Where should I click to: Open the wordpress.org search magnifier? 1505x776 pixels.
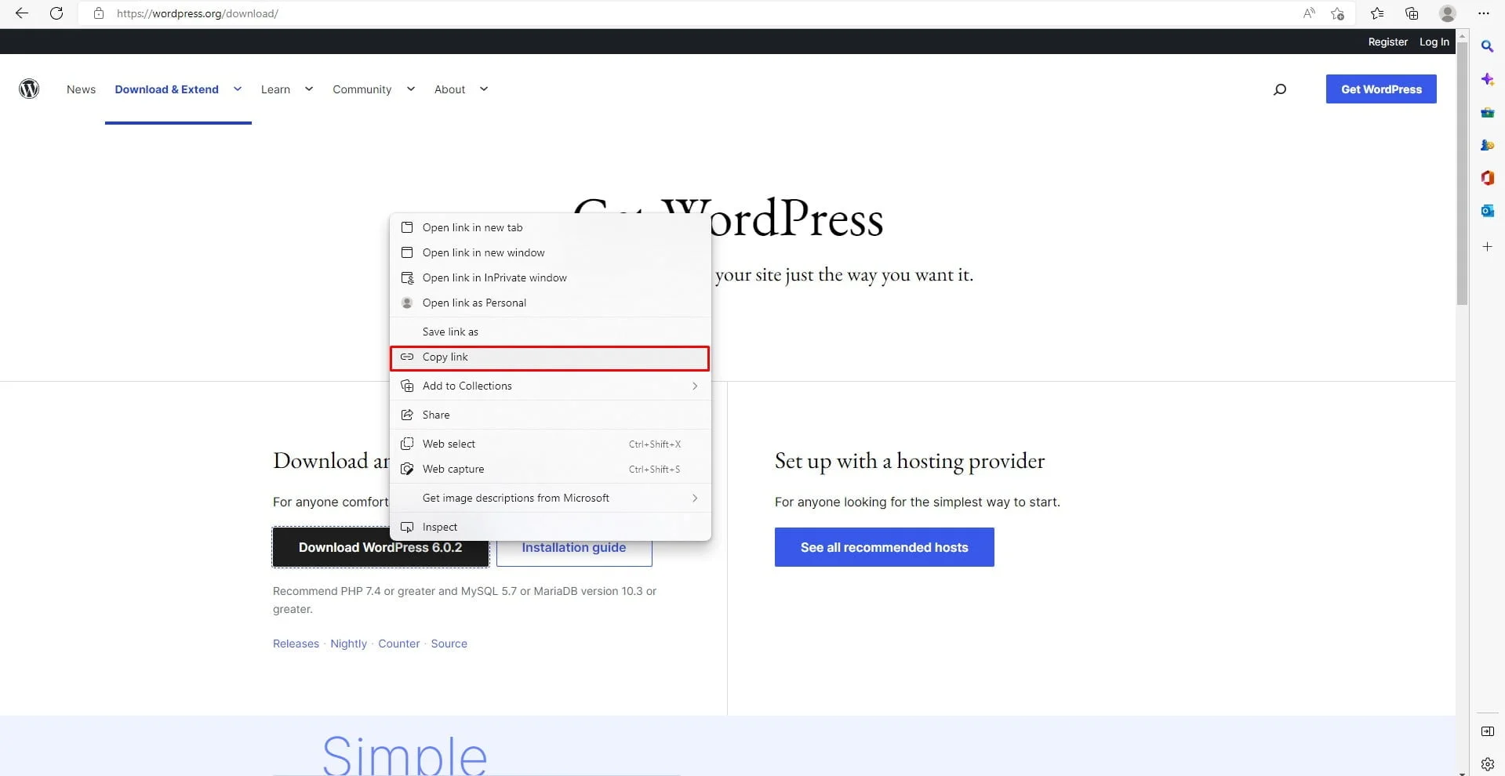1279,89
